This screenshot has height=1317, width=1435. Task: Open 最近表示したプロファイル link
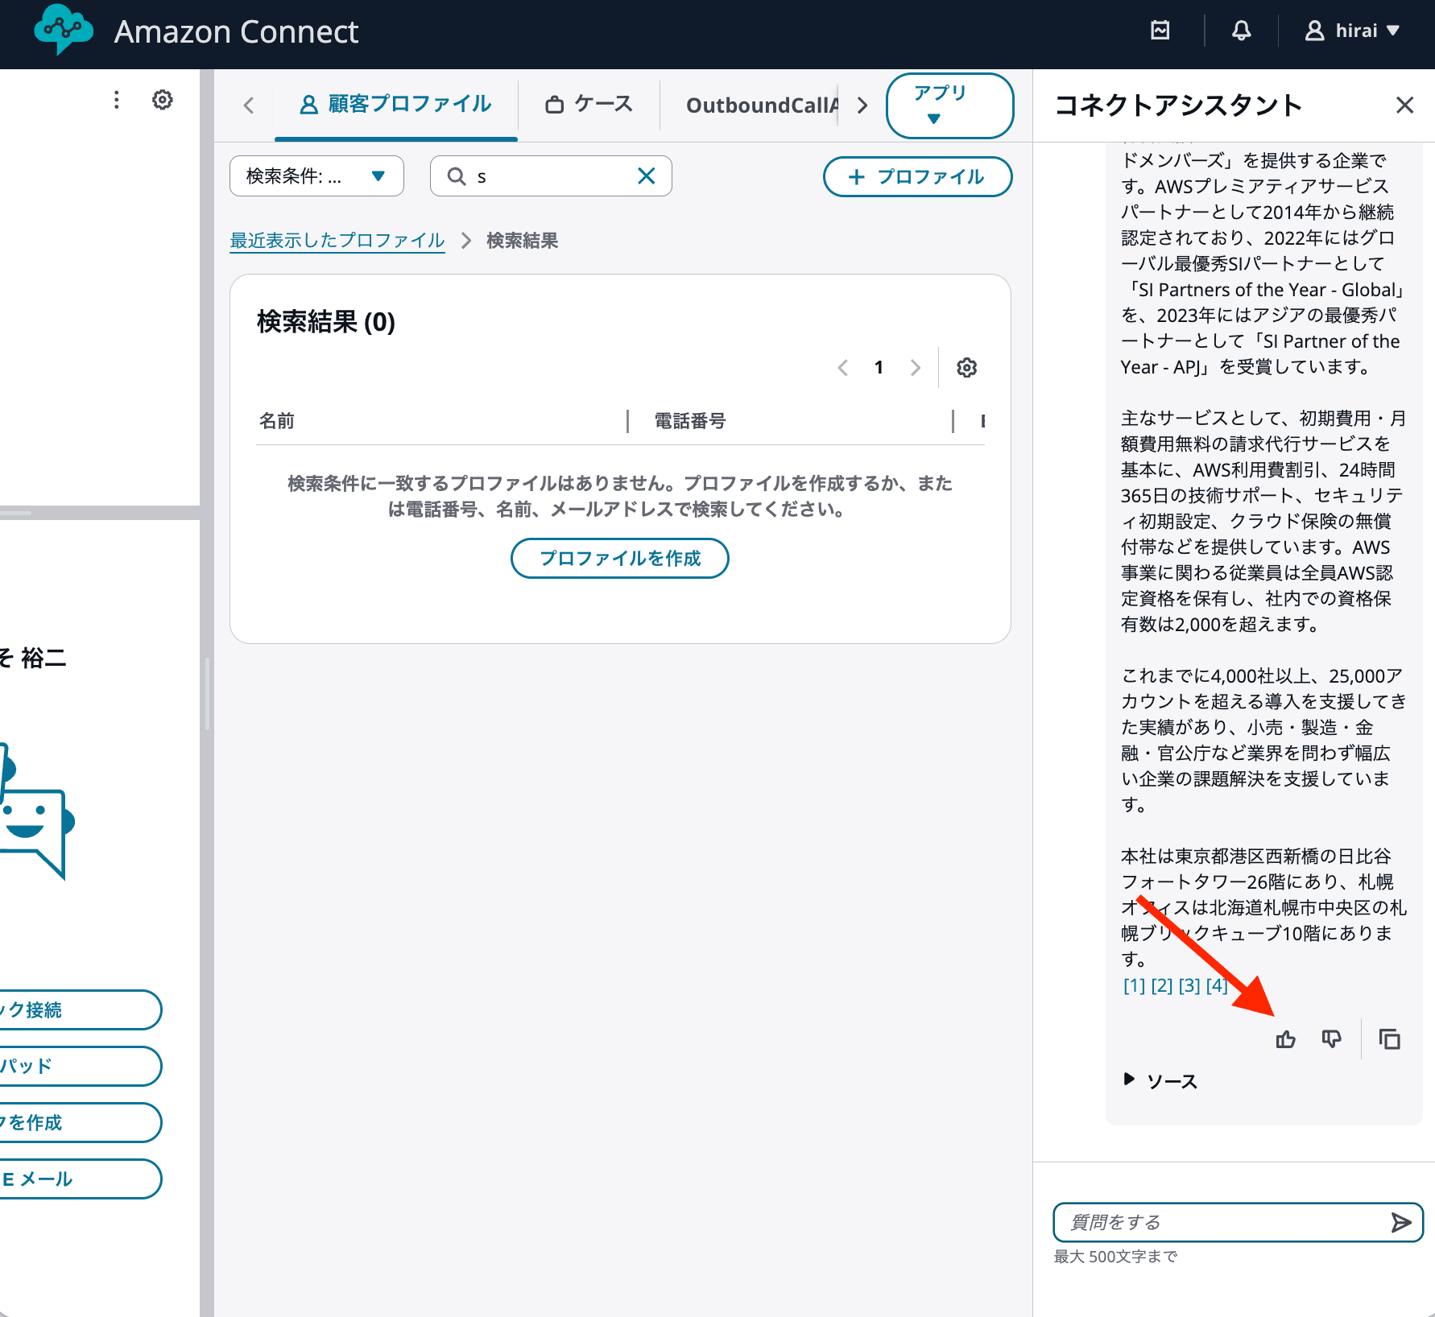click(337, 240)
